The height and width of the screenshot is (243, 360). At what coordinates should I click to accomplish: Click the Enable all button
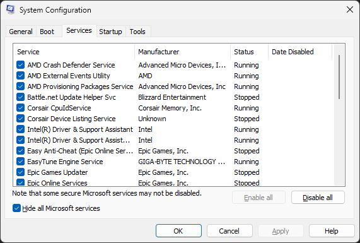258,198
